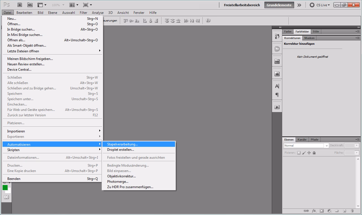
Task: Open the Paragraph panel icon
Action: [x=277, y=95]
